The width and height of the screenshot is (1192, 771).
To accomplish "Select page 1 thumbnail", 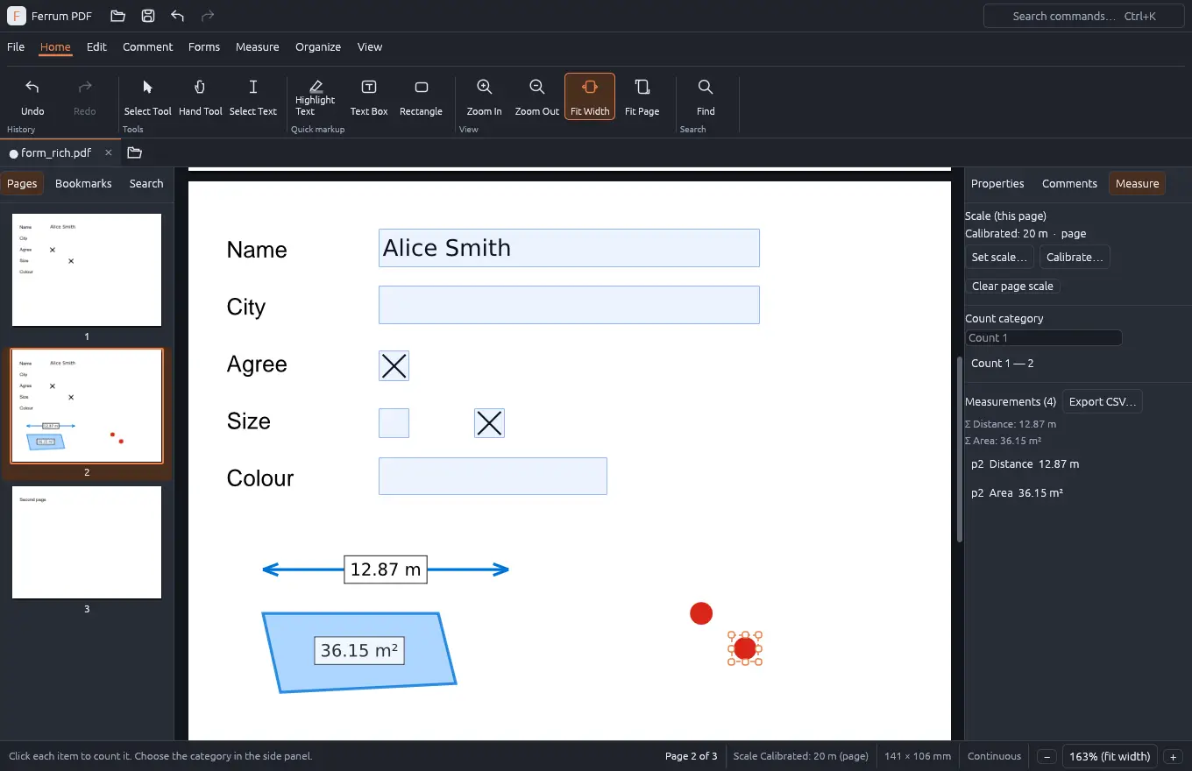I will (87, 270).
